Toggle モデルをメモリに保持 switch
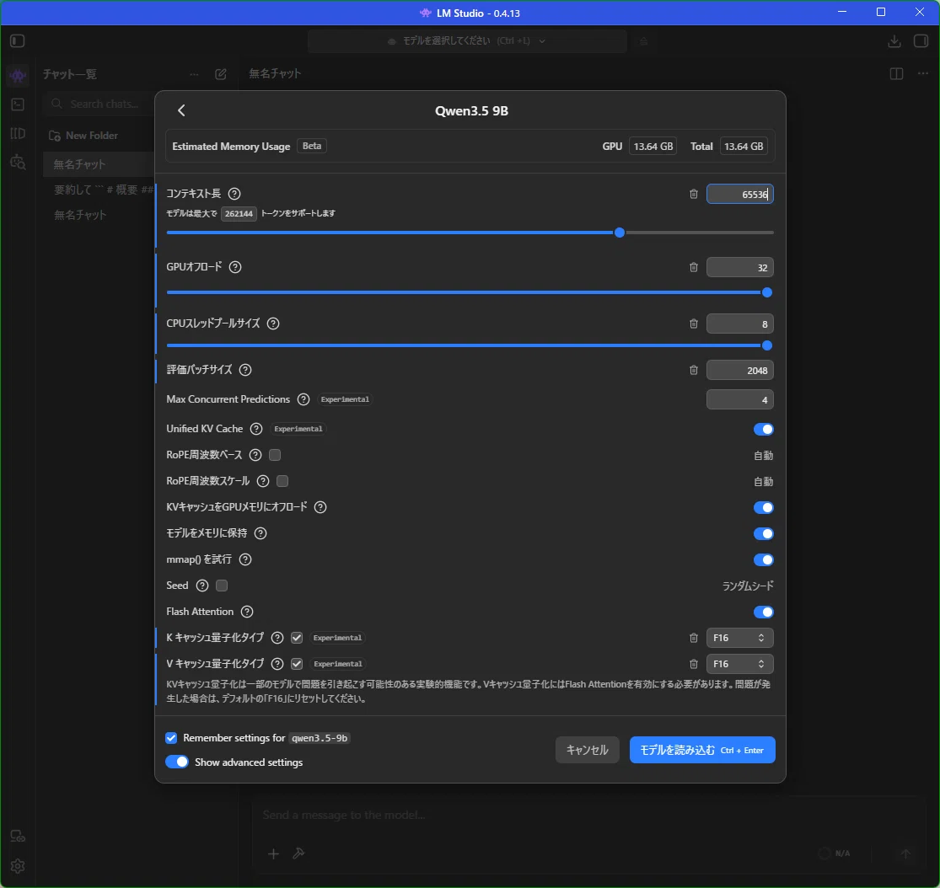The height and width of the screenshot is (888, 940). (x=763, y=534)
